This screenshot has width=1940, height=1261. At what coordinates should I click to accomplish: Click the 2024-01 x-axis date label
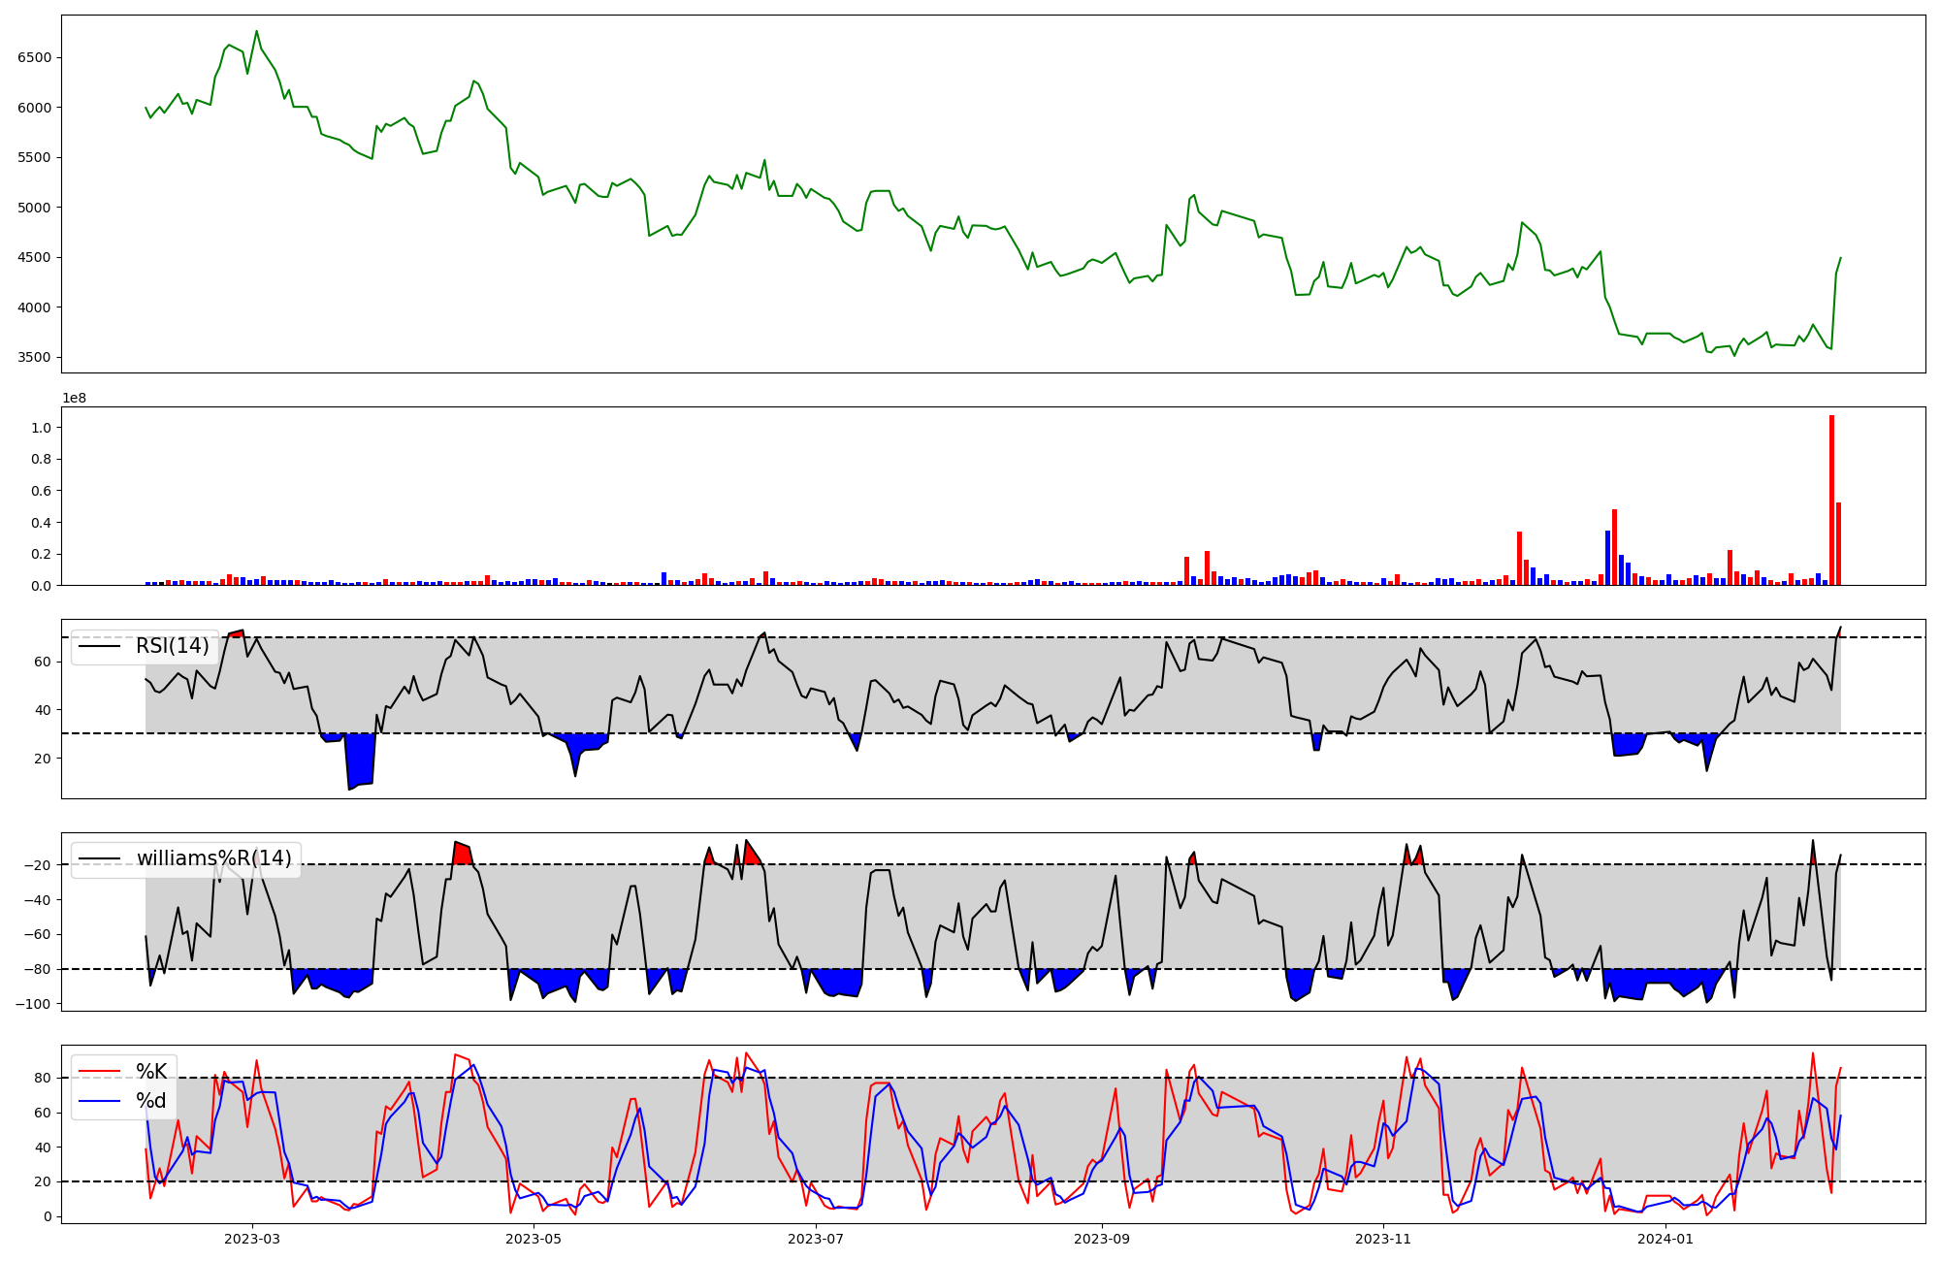point(1665,1239)
